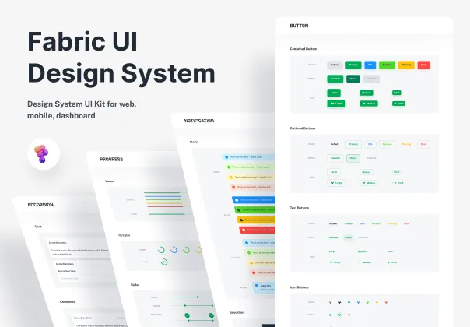Click the heart icon in outlined Large button
Image resolution: width=470 pixels, height=327 pixels.
tap(332, 183)
